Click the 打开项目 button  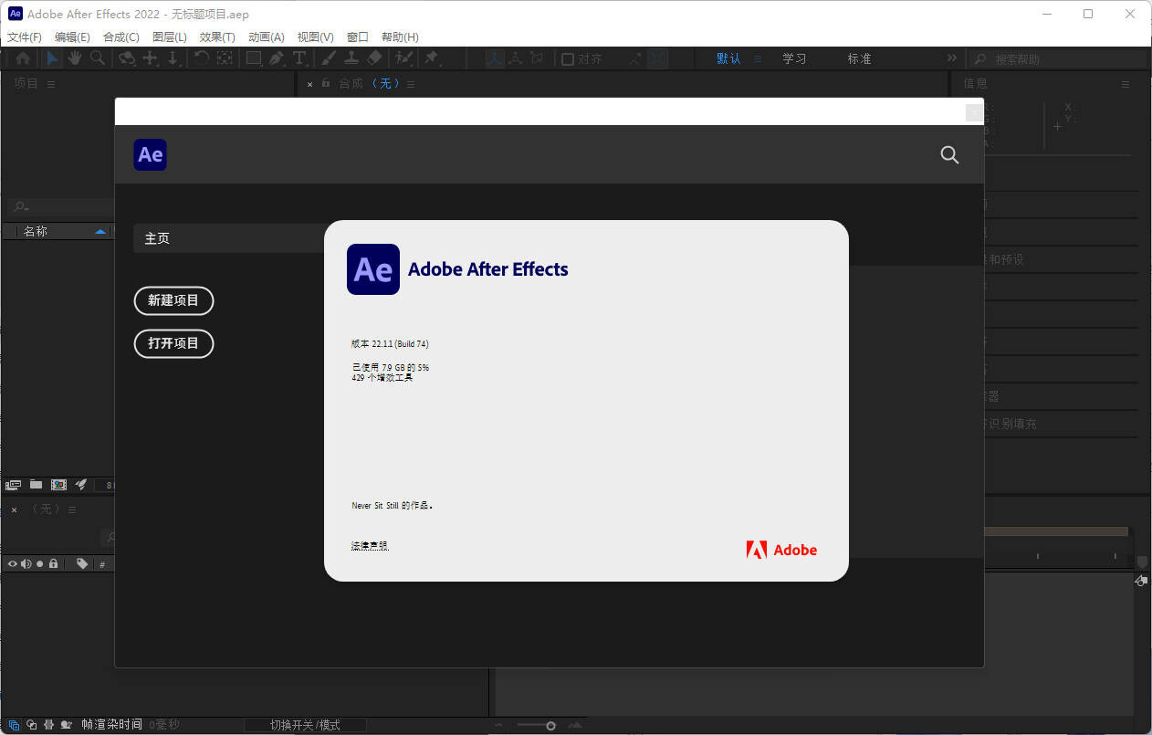173,343
